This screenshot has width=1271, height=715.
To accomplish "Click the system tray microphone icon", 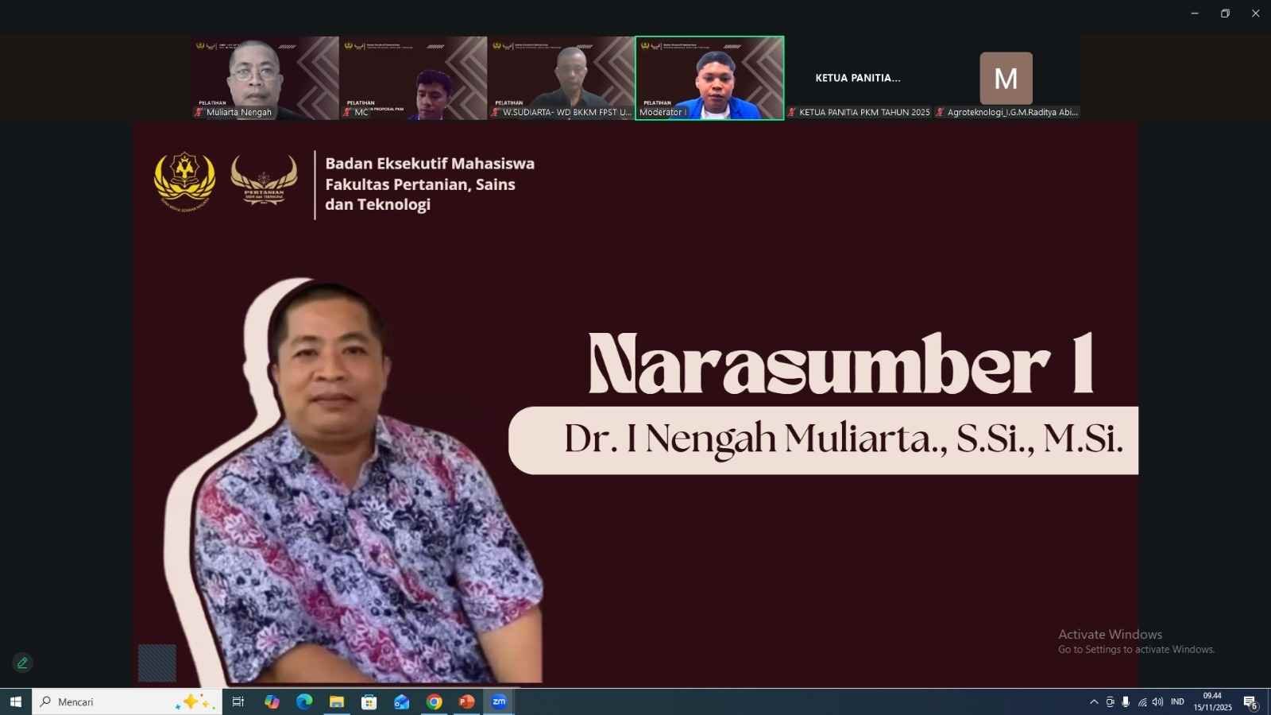I will coord(1126,701).
